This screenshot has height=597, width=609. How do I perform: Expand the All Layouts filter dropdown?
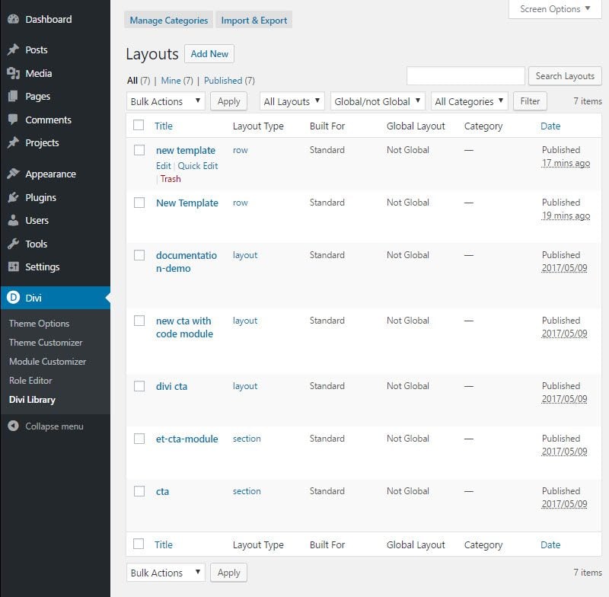pyautogui.click(x=292, y=101)
